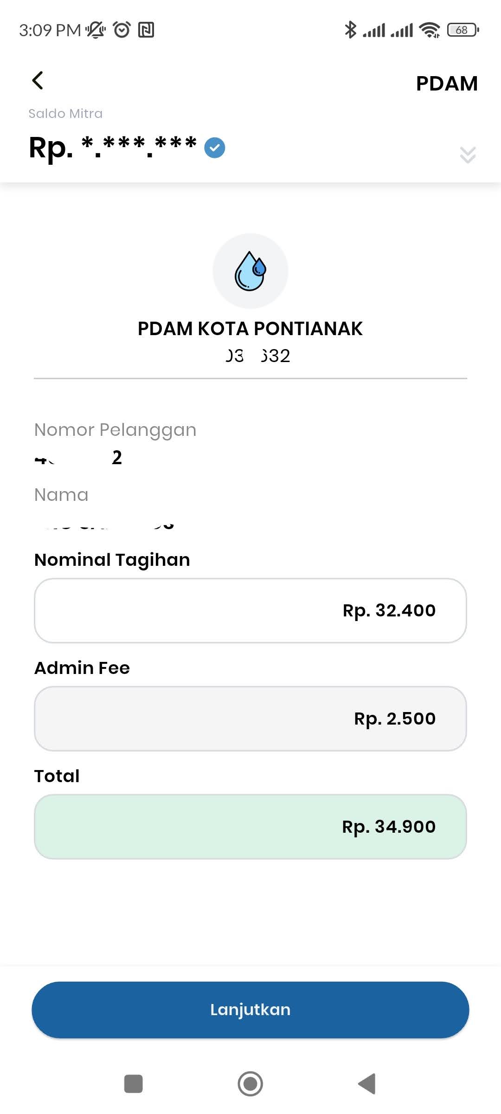Tap the back arrow at top left
Image resolution: width=501 pixels, height=1114 pixels.
pyautogui.click(x=38, y=80)
